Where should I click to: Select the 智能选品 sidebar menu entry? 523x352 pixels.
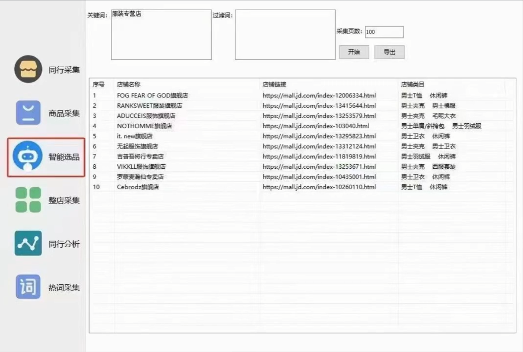pos(65,157)
